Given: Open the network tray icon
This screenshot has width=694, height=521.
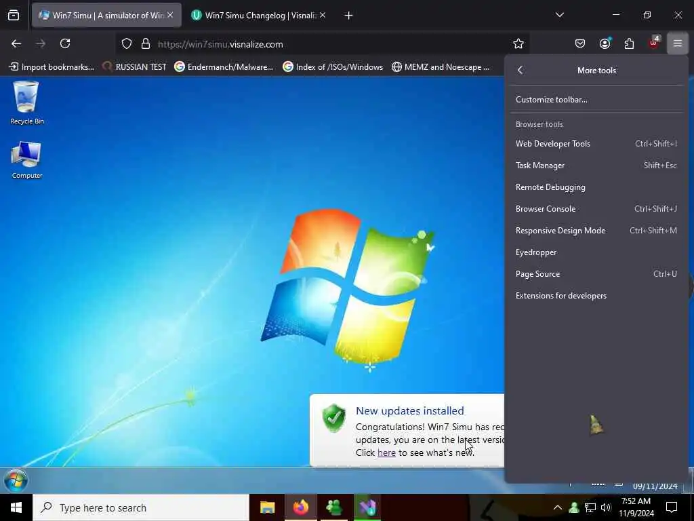Looking at the screenshot, I should point(590,507).
